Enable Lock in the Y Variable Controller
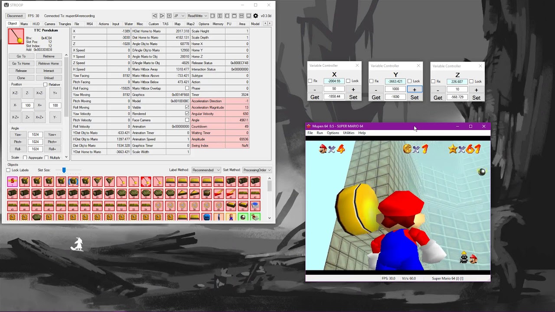 (x=409, y=81)
